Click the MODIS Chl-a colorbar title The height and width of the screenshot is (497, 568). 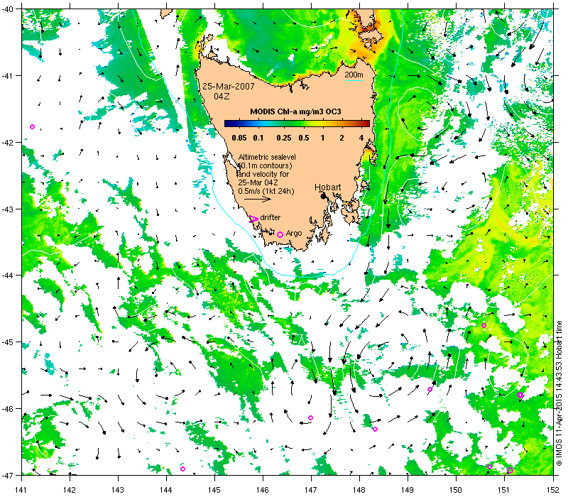click(295, 111)
